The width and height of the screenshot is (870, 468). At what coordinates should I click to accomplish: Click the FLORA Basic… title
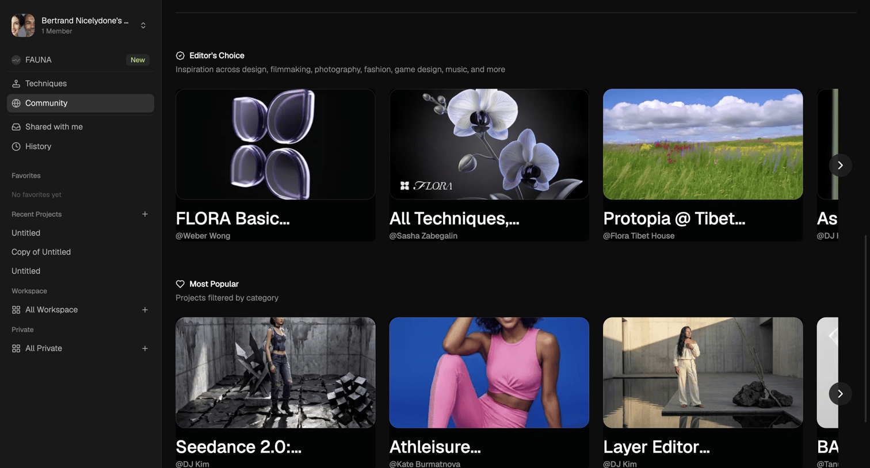coord(232,218)
